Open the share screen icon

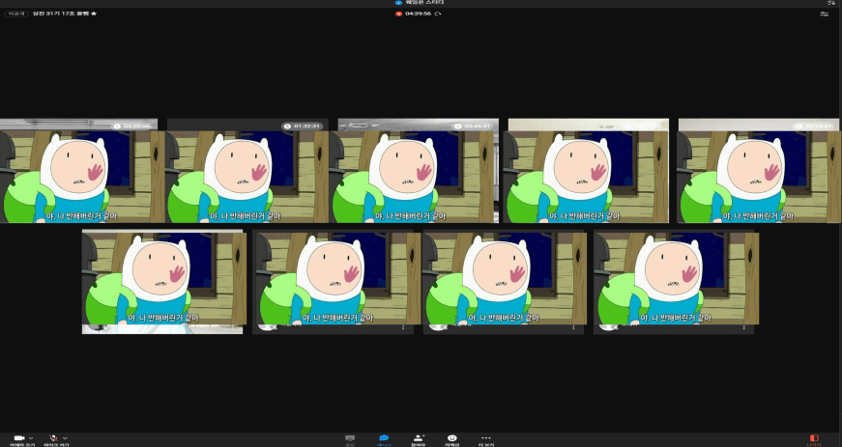click(350, 438)
